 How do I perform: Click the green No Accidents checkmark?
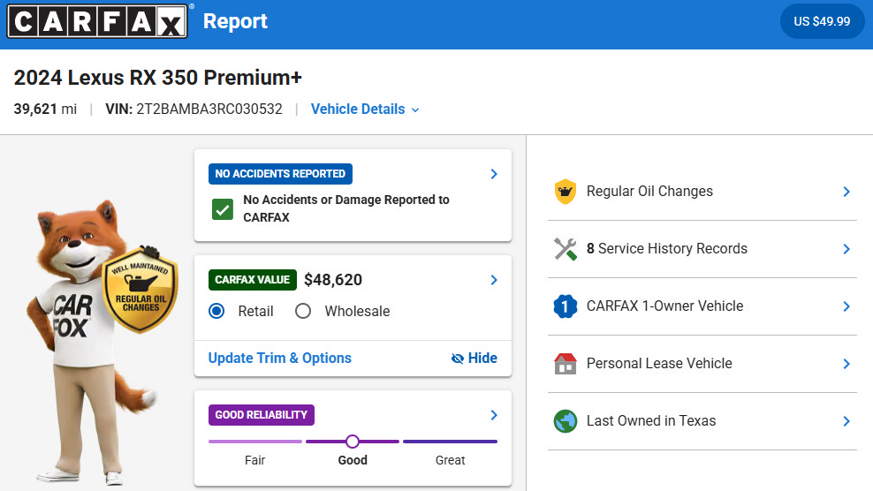[x=223, y=209]
